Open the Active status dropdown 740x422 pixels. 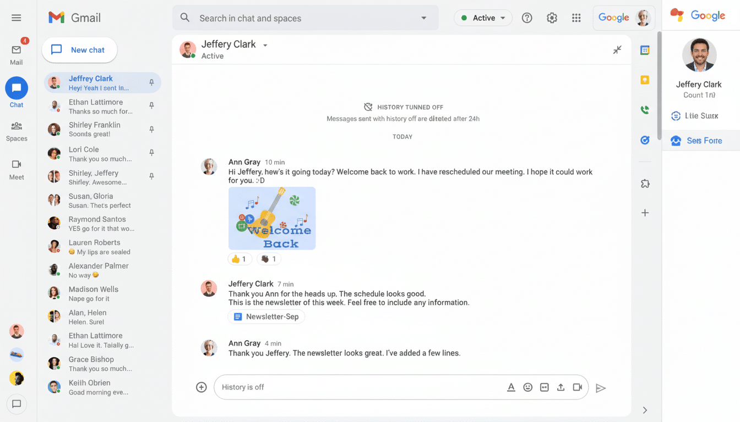tap(483, 18)
